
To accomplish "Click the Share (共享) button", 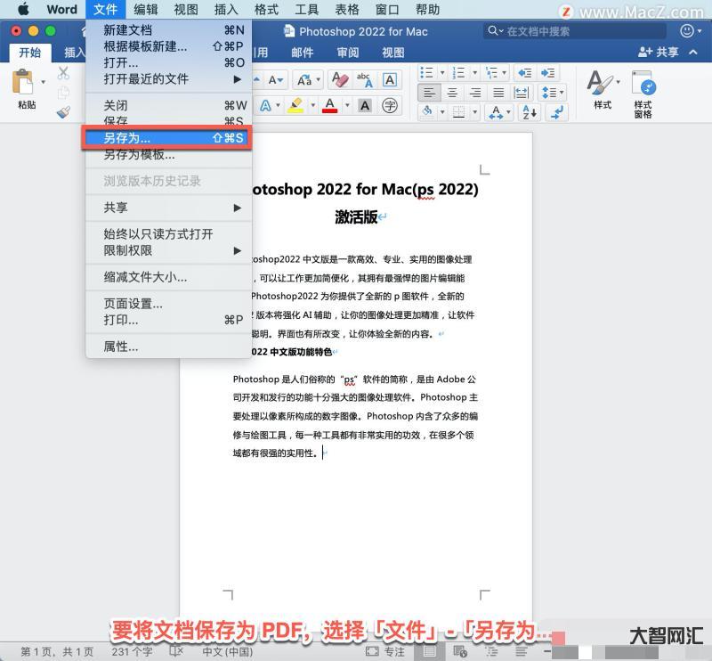I will click(x=658, y=53).
